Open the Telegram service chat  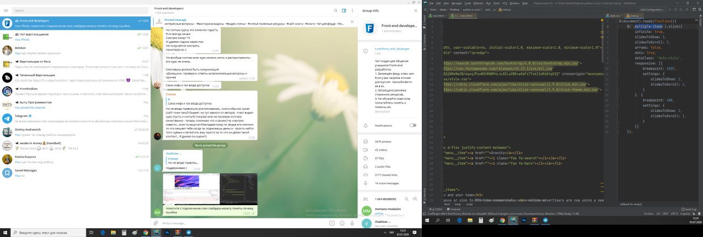(x=75, y=118)
